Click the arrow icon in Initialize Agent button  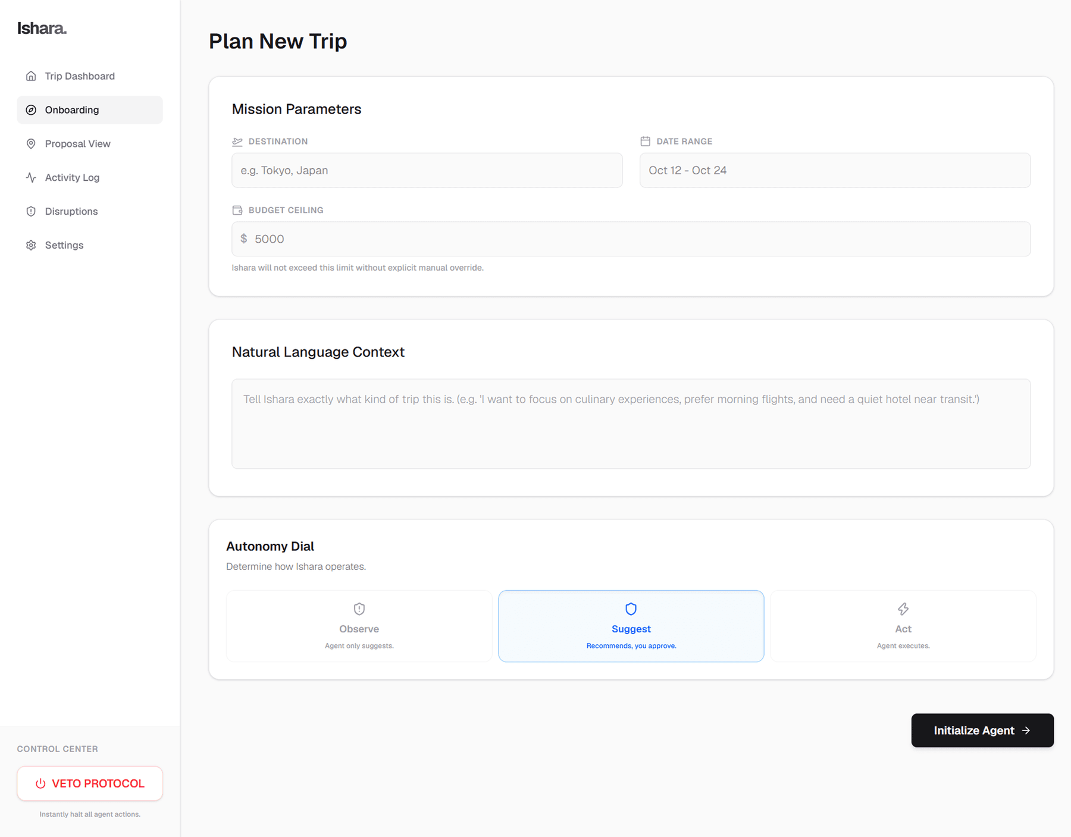click(1026, 731)
